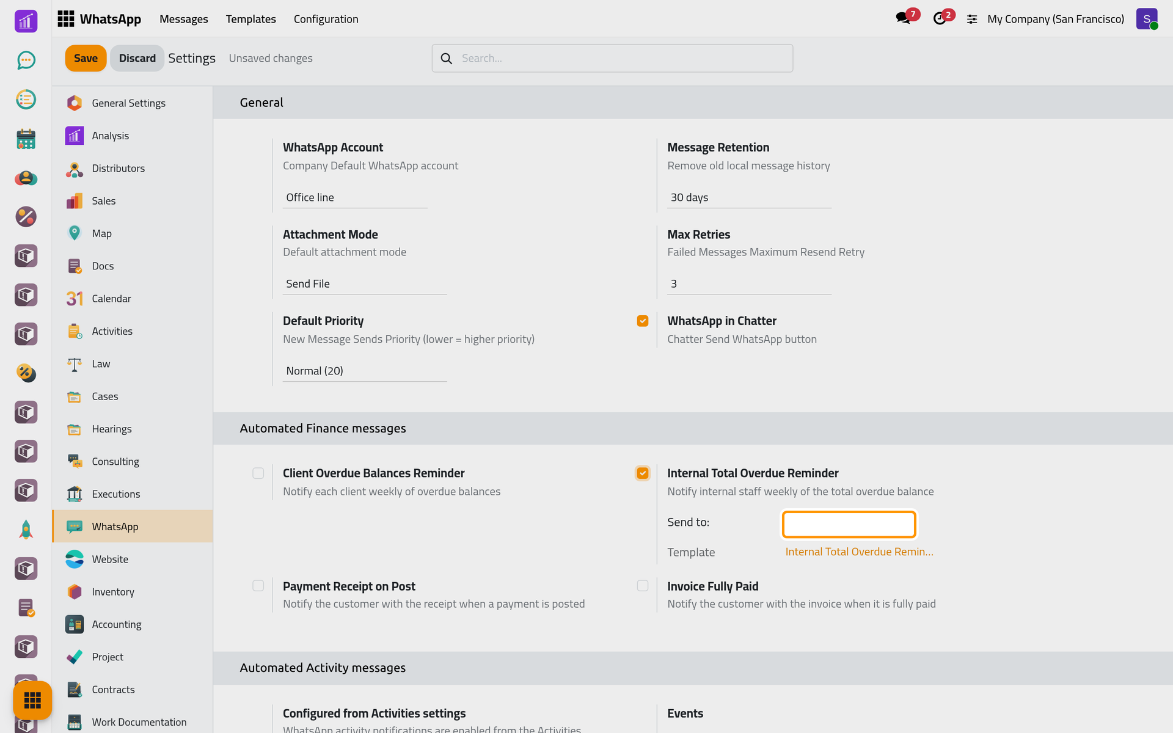Open Internal Total Overdue Remin... template link

tap(859, 552)
